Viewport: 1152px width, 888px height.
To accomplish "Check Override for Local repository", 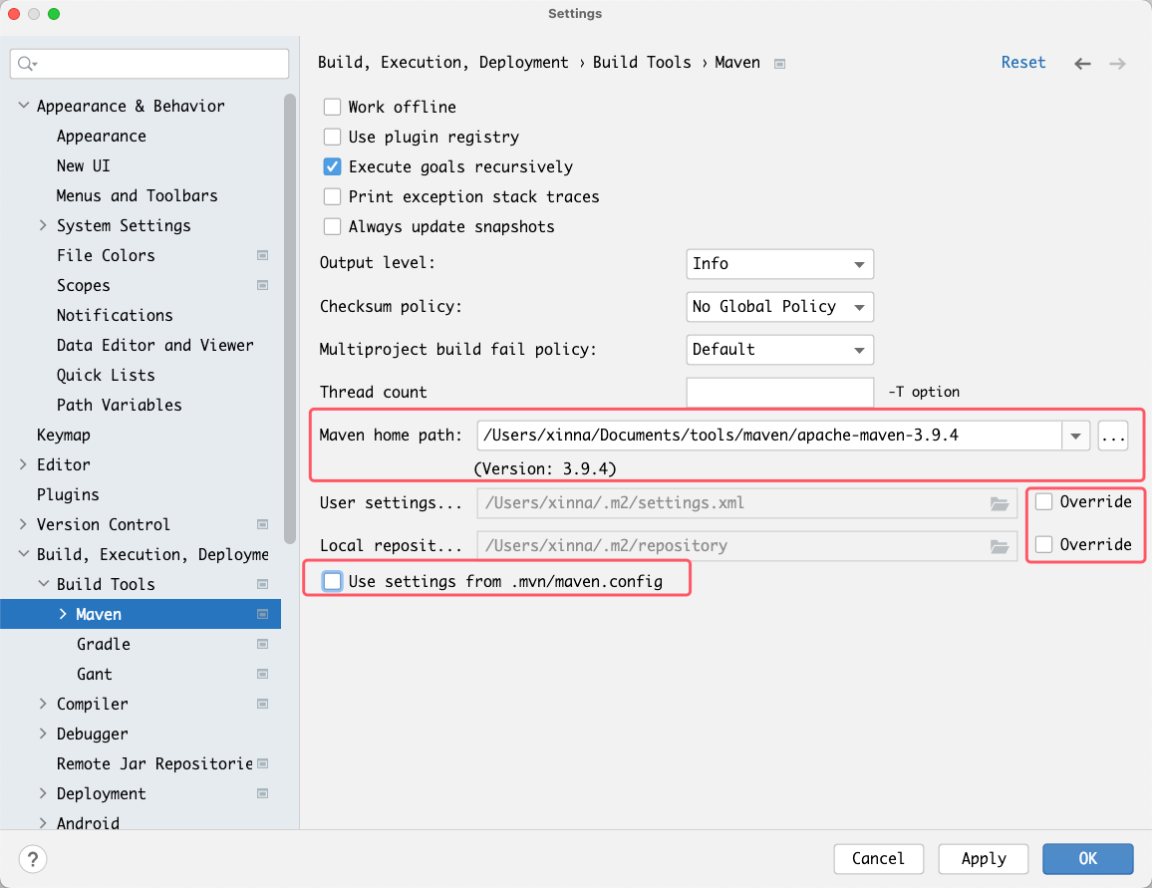I will (x=1043, y=544).
